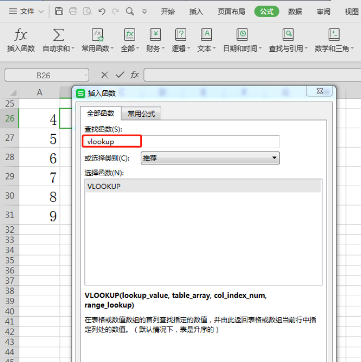The width and height of the screenshot is (361, 362).
Task: Click the undo arrow icon
Action: pos(102,11)
